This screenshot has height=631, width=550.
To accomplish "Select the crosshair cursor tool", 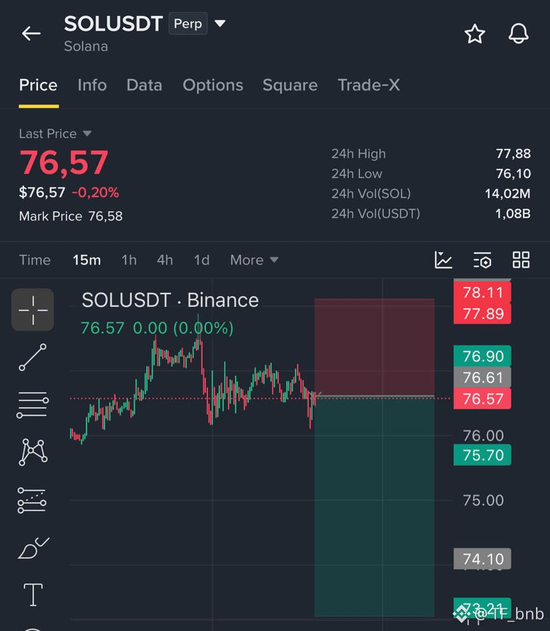I will coord(33,310).
